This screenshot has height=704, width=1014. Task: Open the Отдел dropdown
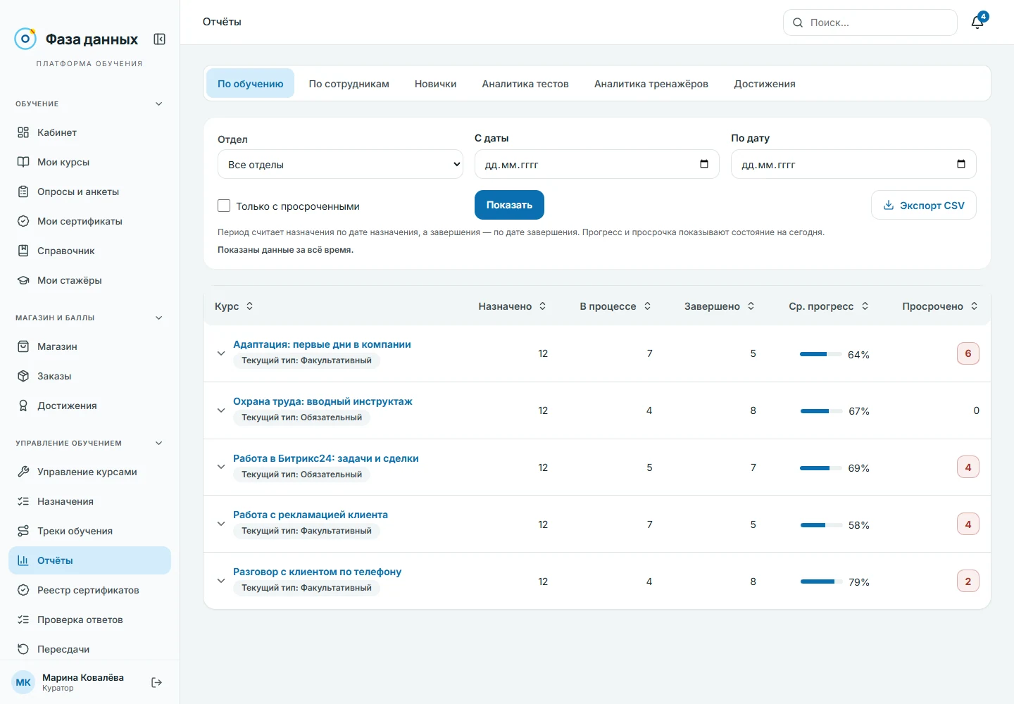point(340,164)
